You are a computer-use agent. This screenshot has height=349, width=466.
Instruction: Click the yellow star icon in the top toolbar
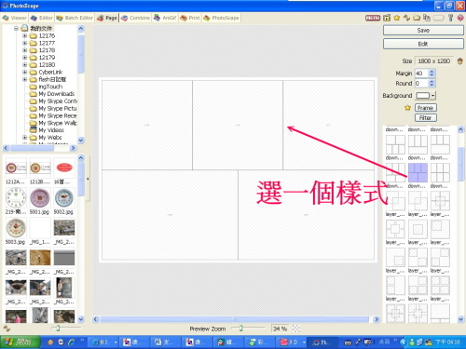pyautogui.click(x=397, y=18)
